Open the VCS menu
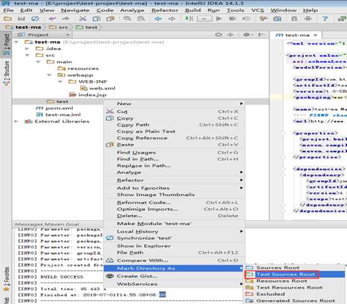Image resolution: width=347 pixels, height=304 pixels. tap(257, 10)
